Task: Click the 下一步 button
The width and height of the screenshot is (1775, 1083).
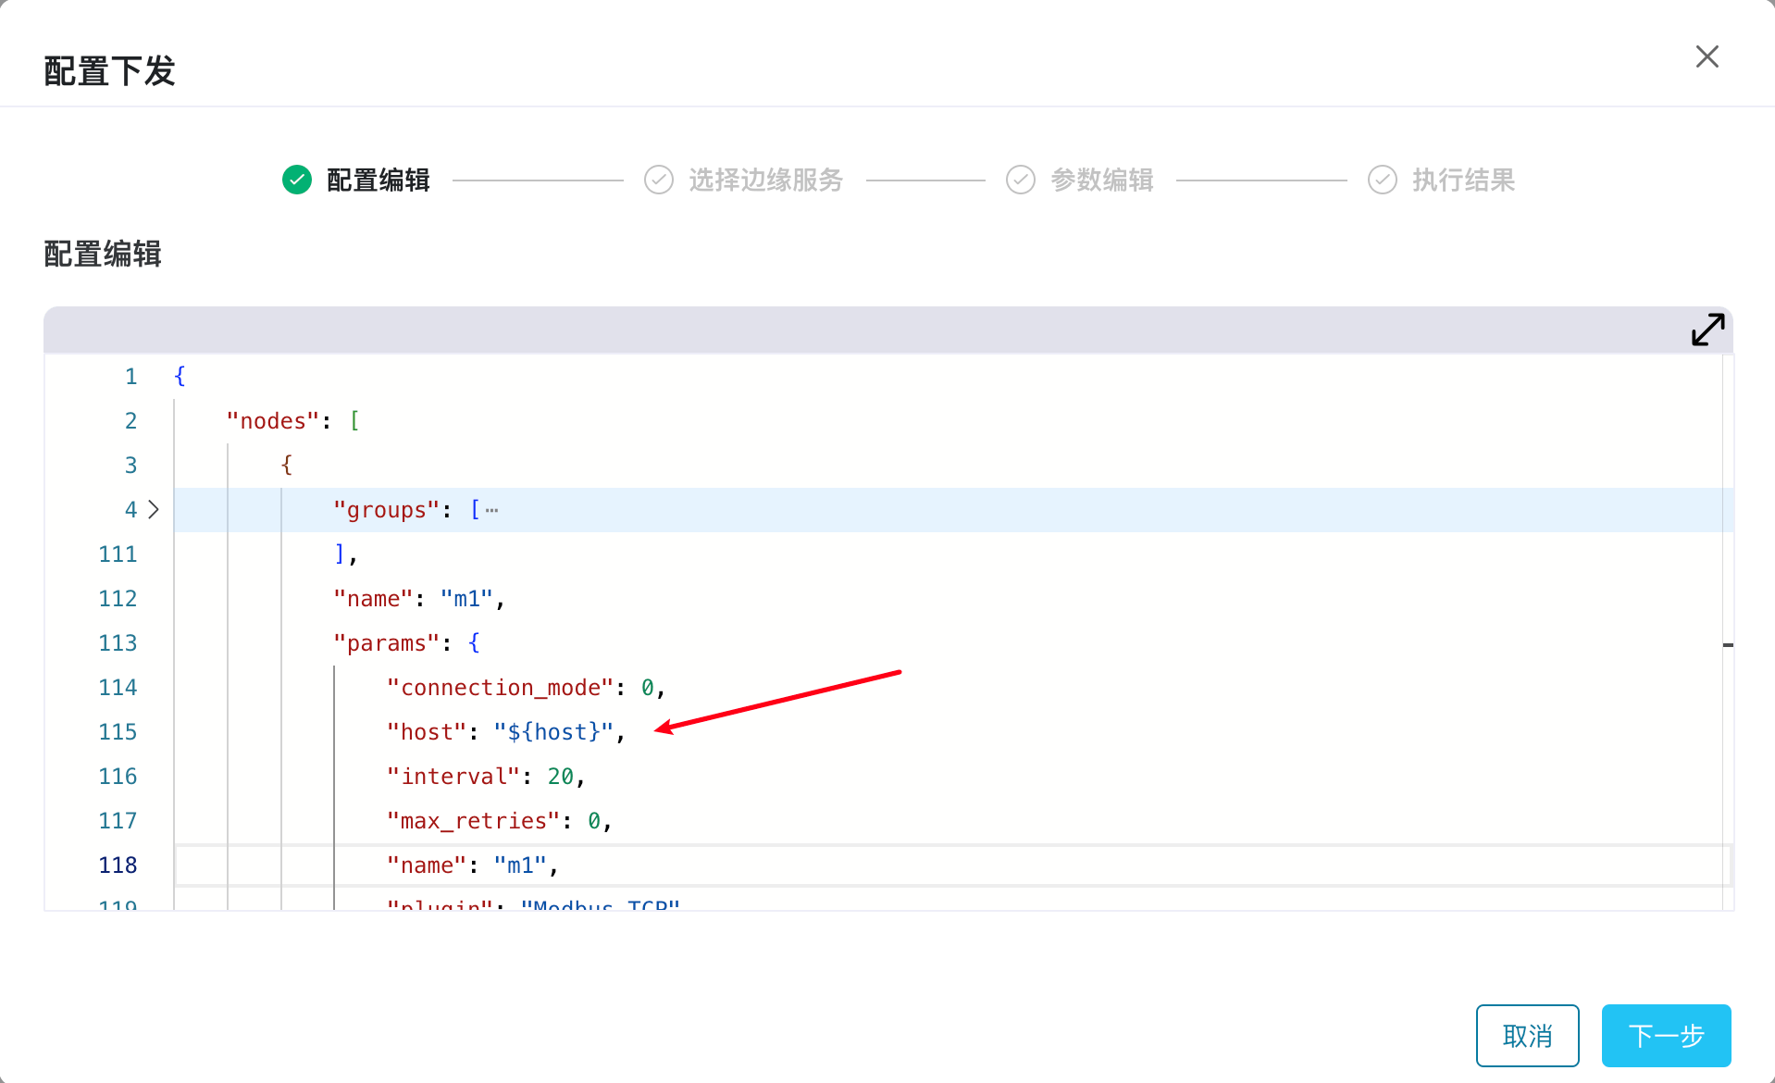Action: [1666, 1036]
